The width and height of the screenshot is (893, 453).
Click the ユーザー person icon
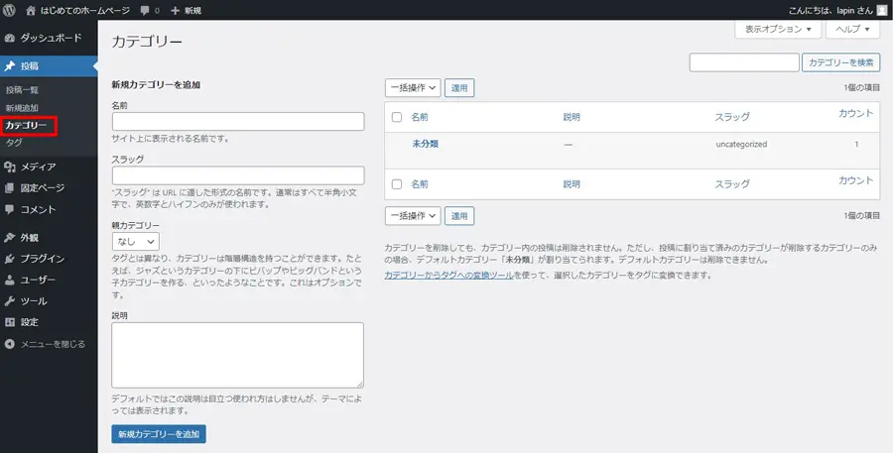[x=9, y=280]
